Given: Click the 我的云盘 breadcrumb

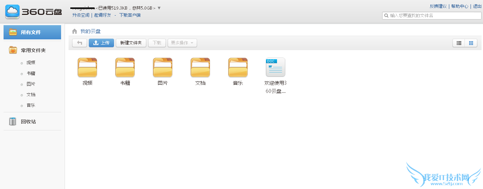Looking at the screenshot, I should click(x=91, y=32).
